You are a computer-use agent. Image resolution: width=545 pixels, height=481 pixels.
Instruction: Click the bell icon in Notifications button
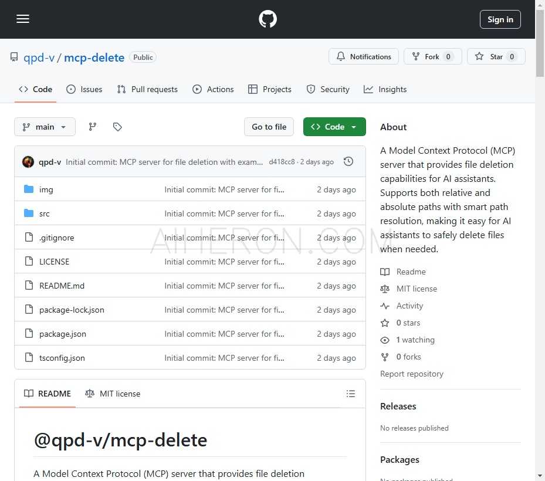pos(341,56)
